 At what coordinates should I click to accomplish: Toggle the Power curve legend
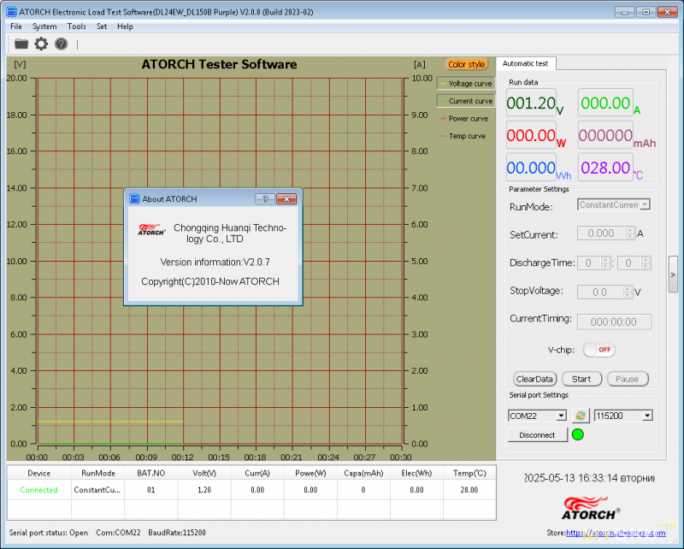tap(464, 118)
